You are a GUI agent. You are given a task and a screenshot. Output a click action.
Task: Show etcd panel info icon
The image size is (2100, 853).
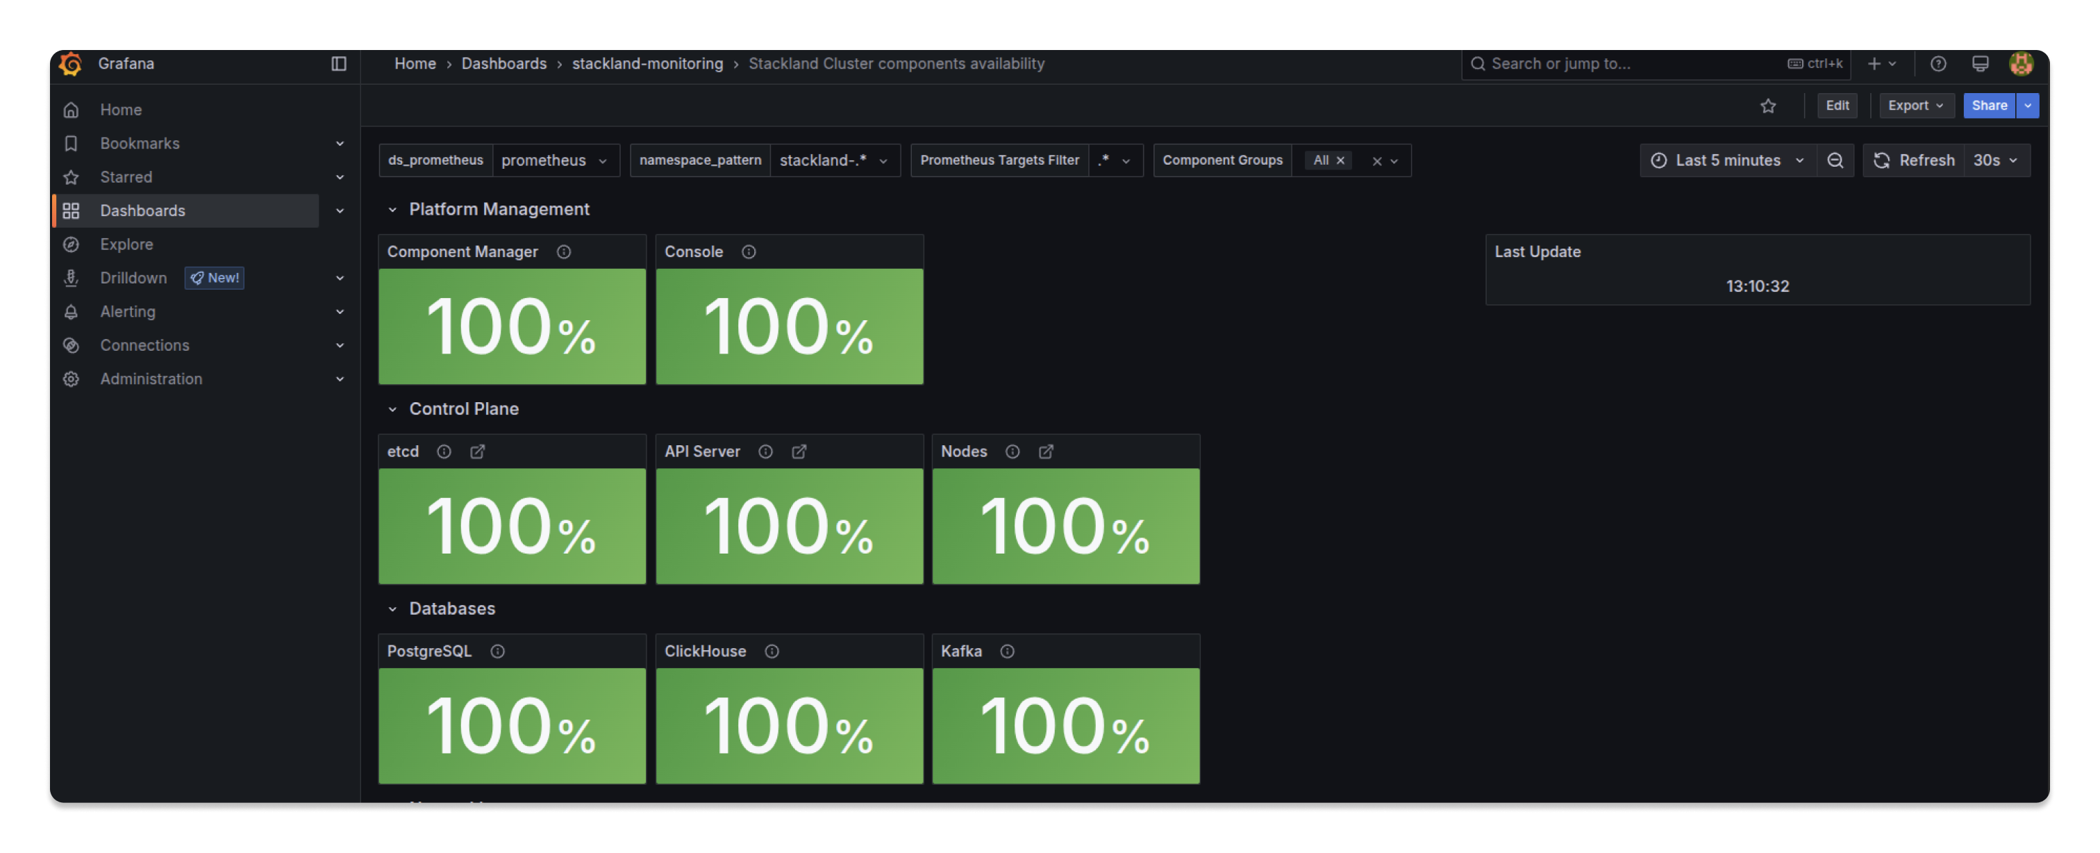click(444, 452)
